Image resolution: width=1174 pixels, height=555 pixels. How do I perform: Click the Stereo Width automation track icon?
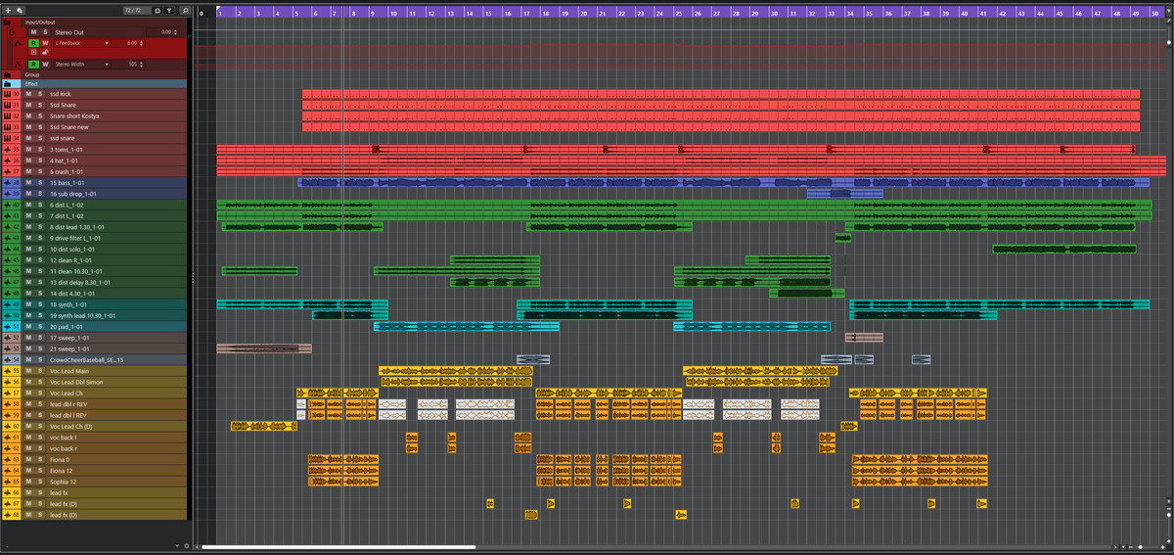coord(18,65)
